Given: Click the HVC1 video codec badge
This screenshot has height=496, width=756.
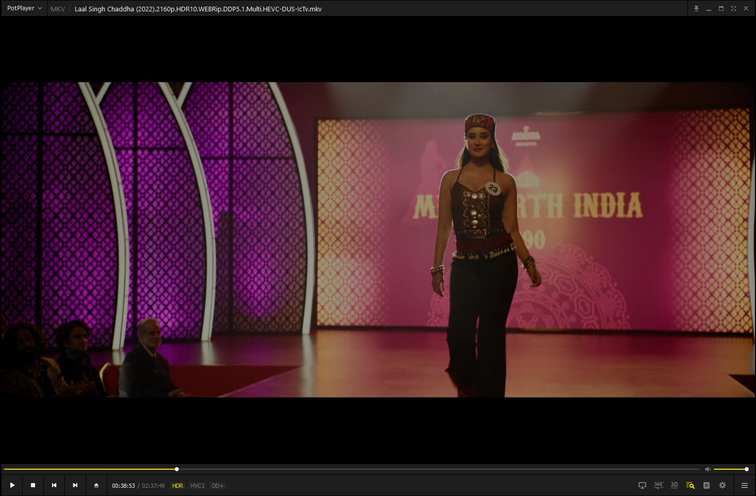Looking at the screenshot, I should point(197,486).
